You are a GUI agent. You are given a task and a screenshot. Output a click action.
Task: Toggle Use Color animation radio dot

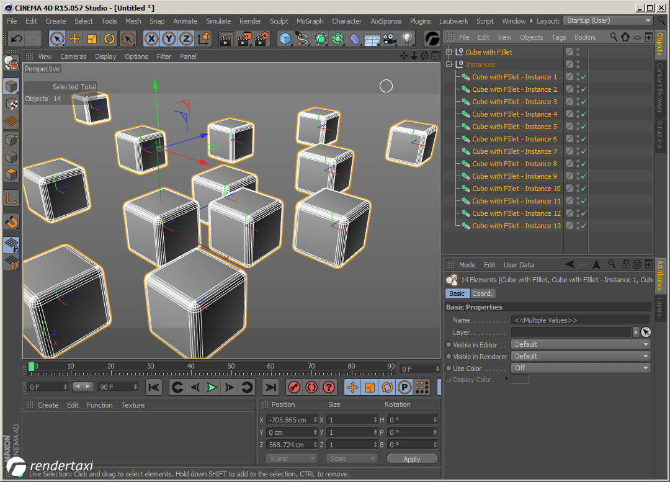click(x=449, y=368)
